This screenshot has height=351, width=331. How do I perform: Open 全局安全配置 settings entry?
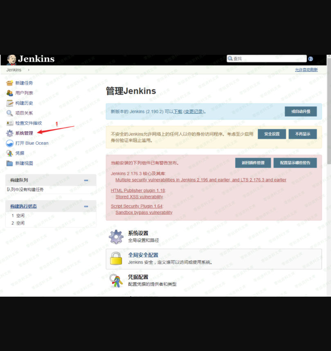[x=143, y=255]
